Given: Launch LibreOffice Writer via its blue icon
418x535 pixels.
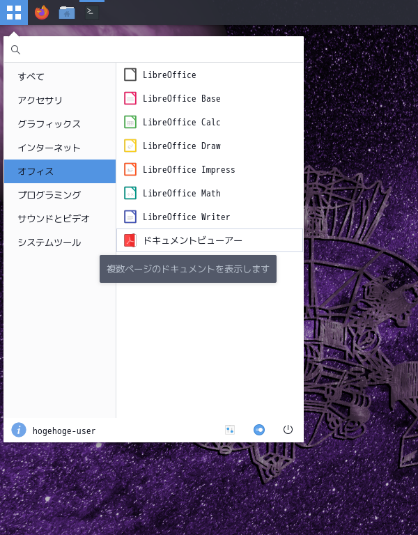Looking at the screenshot, I should pos(130,217).
